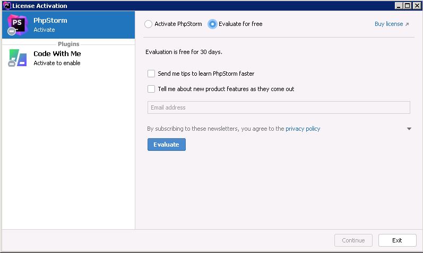Minimize the License Activation window

click(x=398, y=5)
